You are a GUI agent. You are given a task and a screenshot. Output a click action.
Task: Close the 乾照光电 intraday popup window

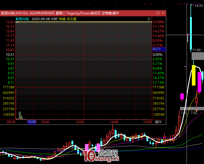coord(163,13)
